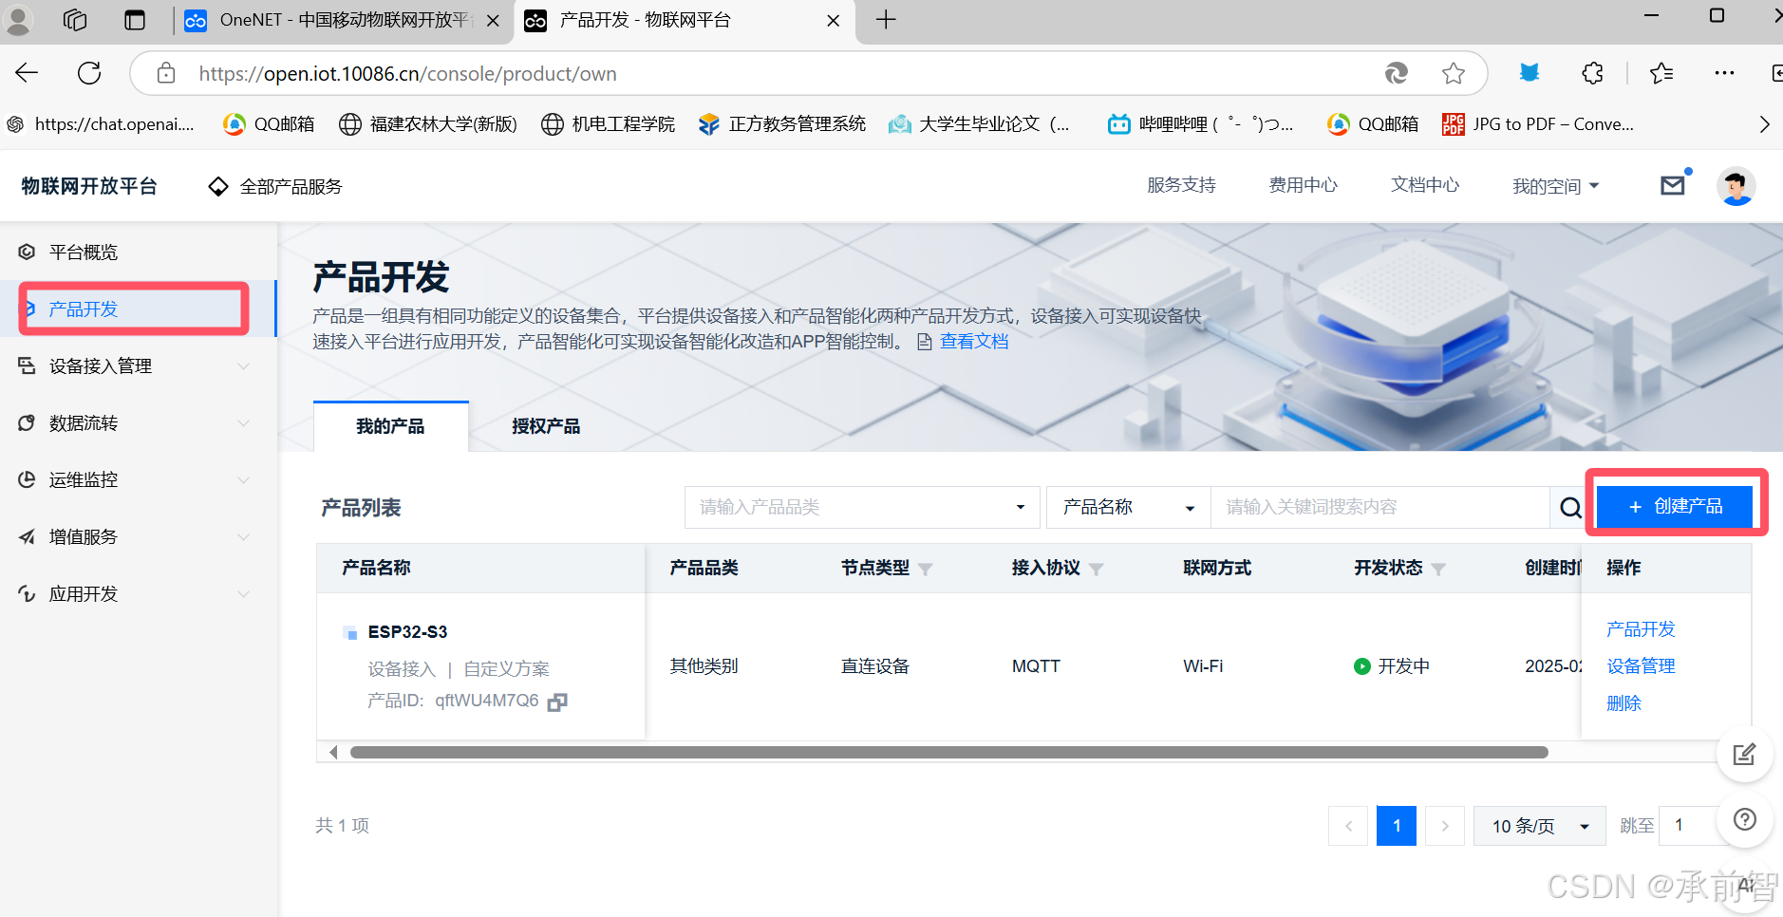The width and height of the screenshot is (1783, 917).
Task: Reload the page with refresh icon
Action: coord(89,73)
